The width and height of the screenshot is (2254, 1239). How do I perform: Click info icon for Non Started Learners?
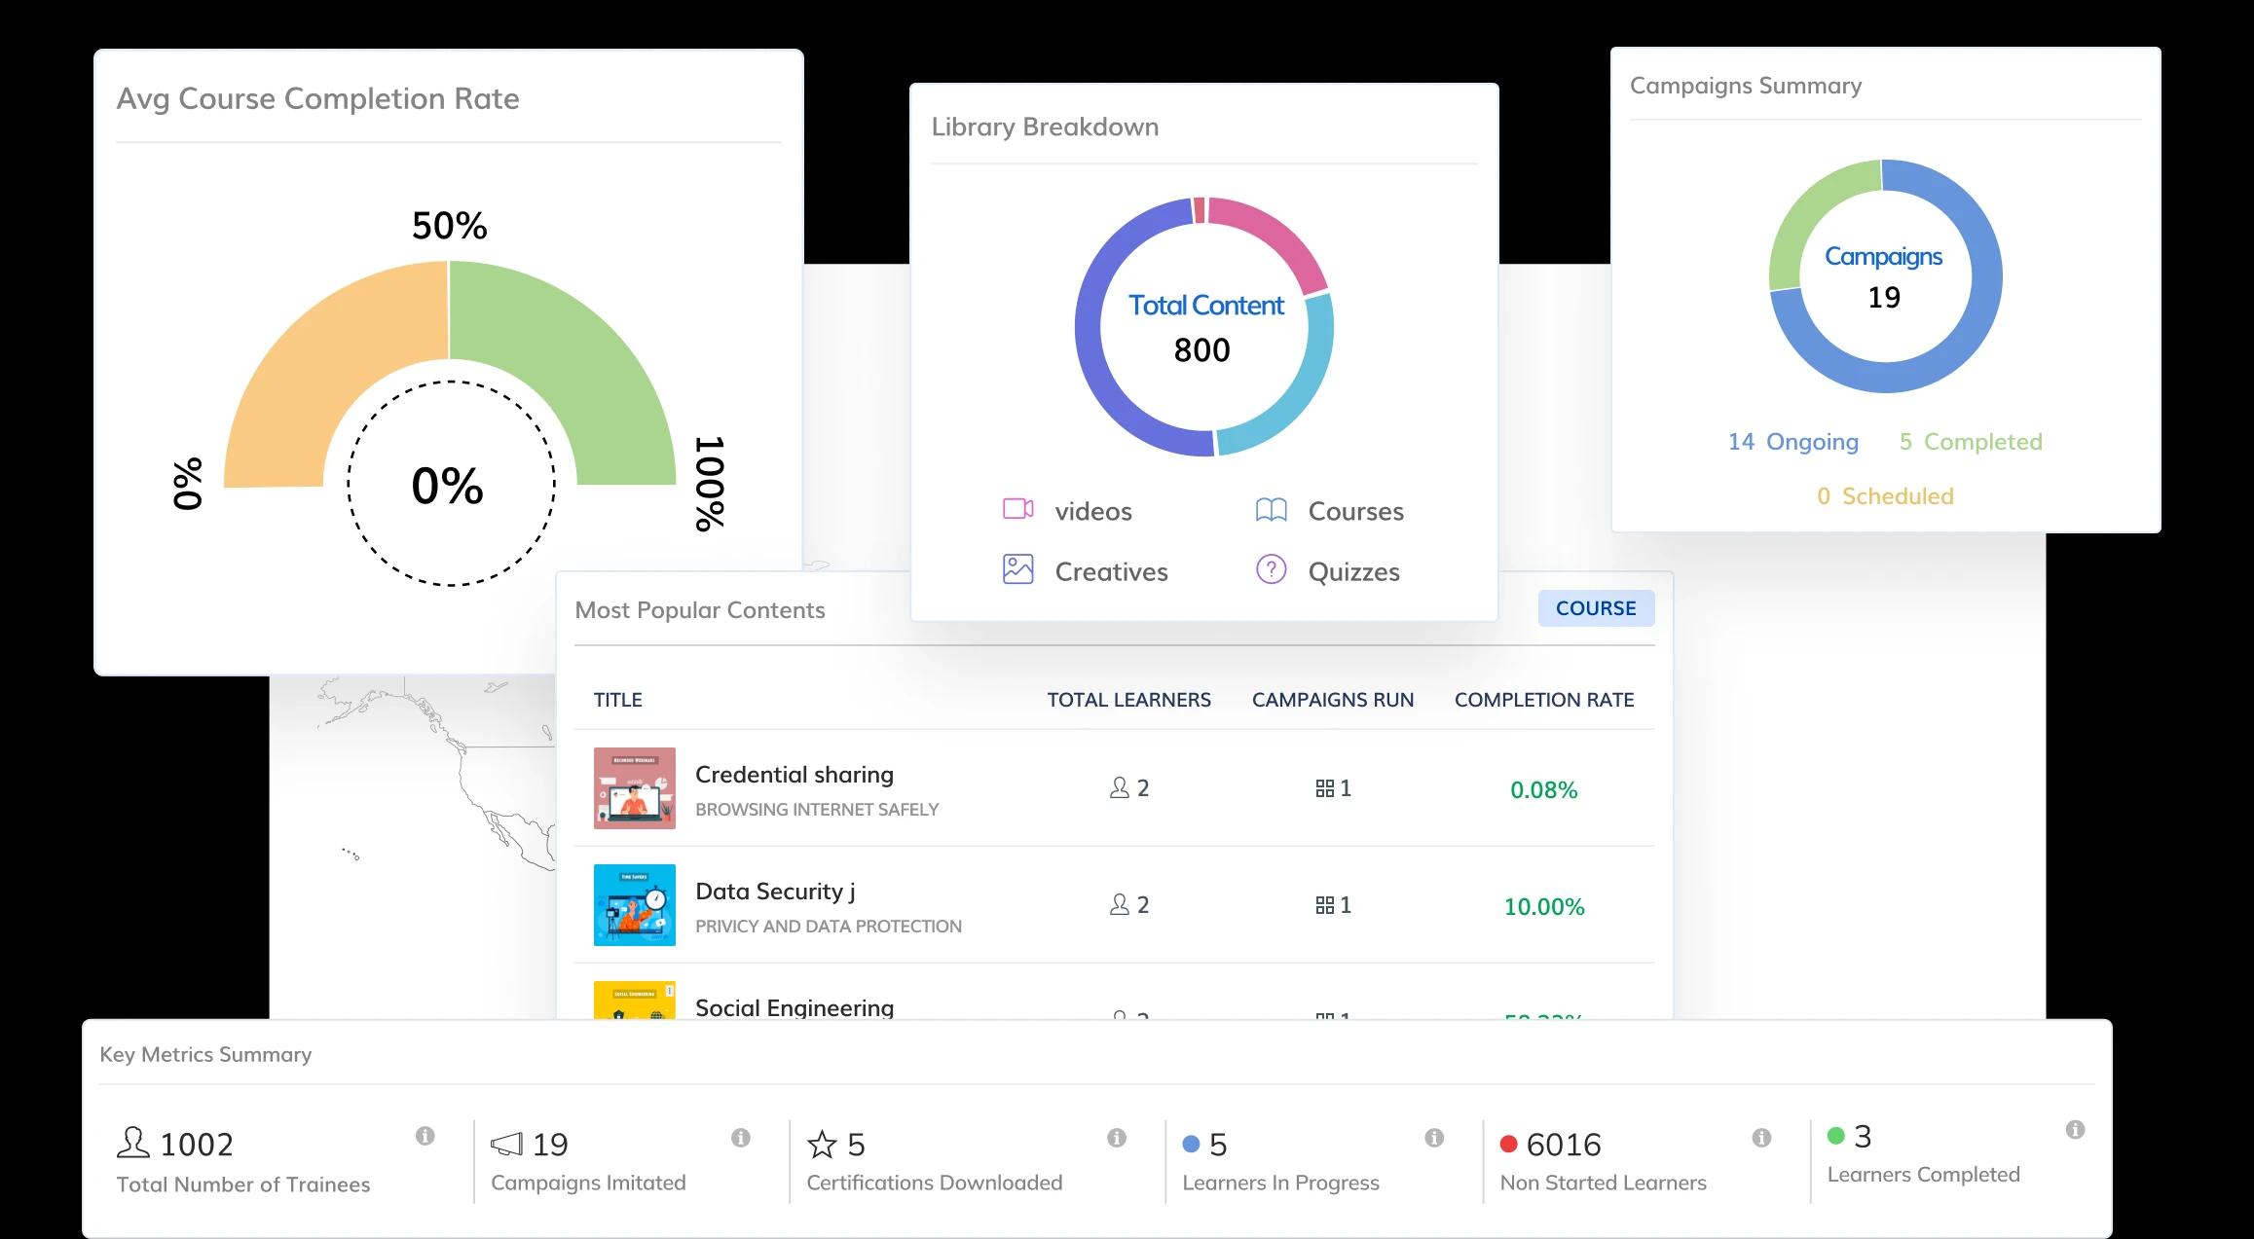(x=1761, y=1138)
